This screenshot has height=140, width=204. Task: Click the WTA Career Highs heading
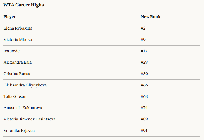[x=23, y=5]
